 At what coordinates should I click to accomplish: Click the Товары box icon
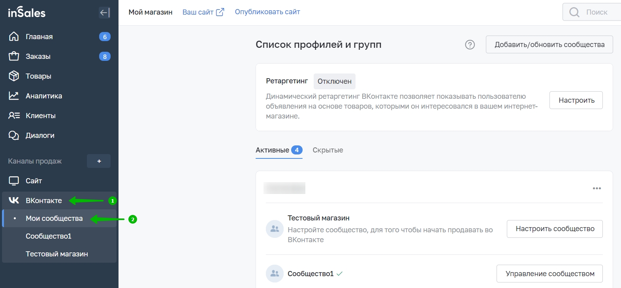point(14,76)
